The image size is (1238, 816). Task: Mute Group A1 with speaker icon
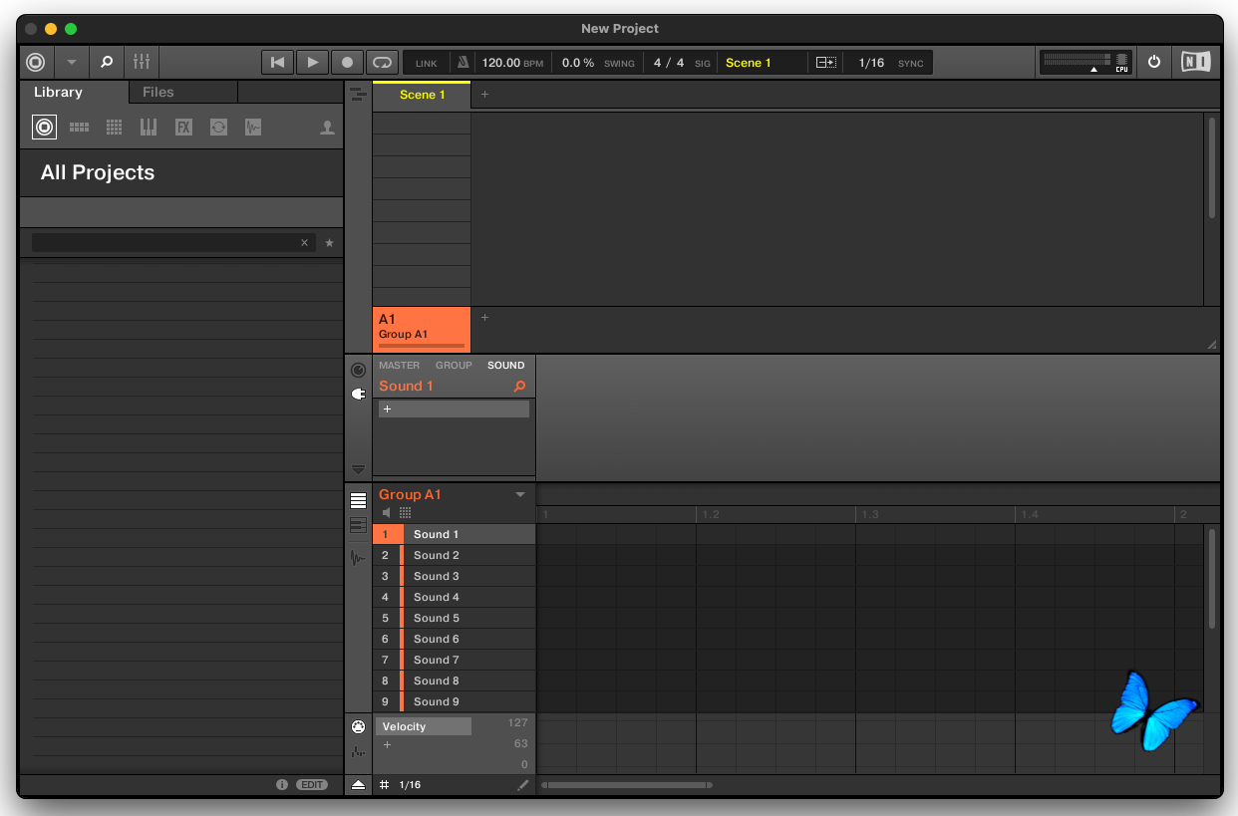pos(387,512)
